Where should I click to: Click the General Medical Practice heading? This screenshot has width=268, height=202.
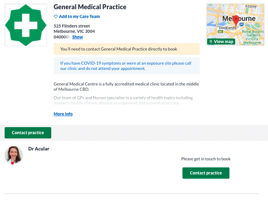(90, 7)
